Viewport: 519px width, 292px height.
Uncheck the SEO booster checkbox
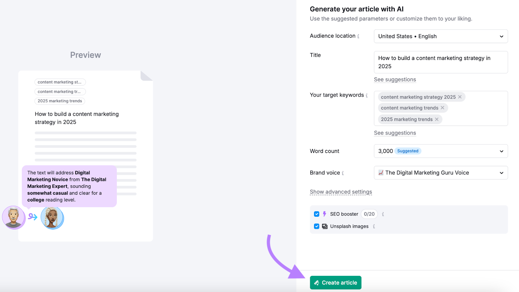point(317,214)
